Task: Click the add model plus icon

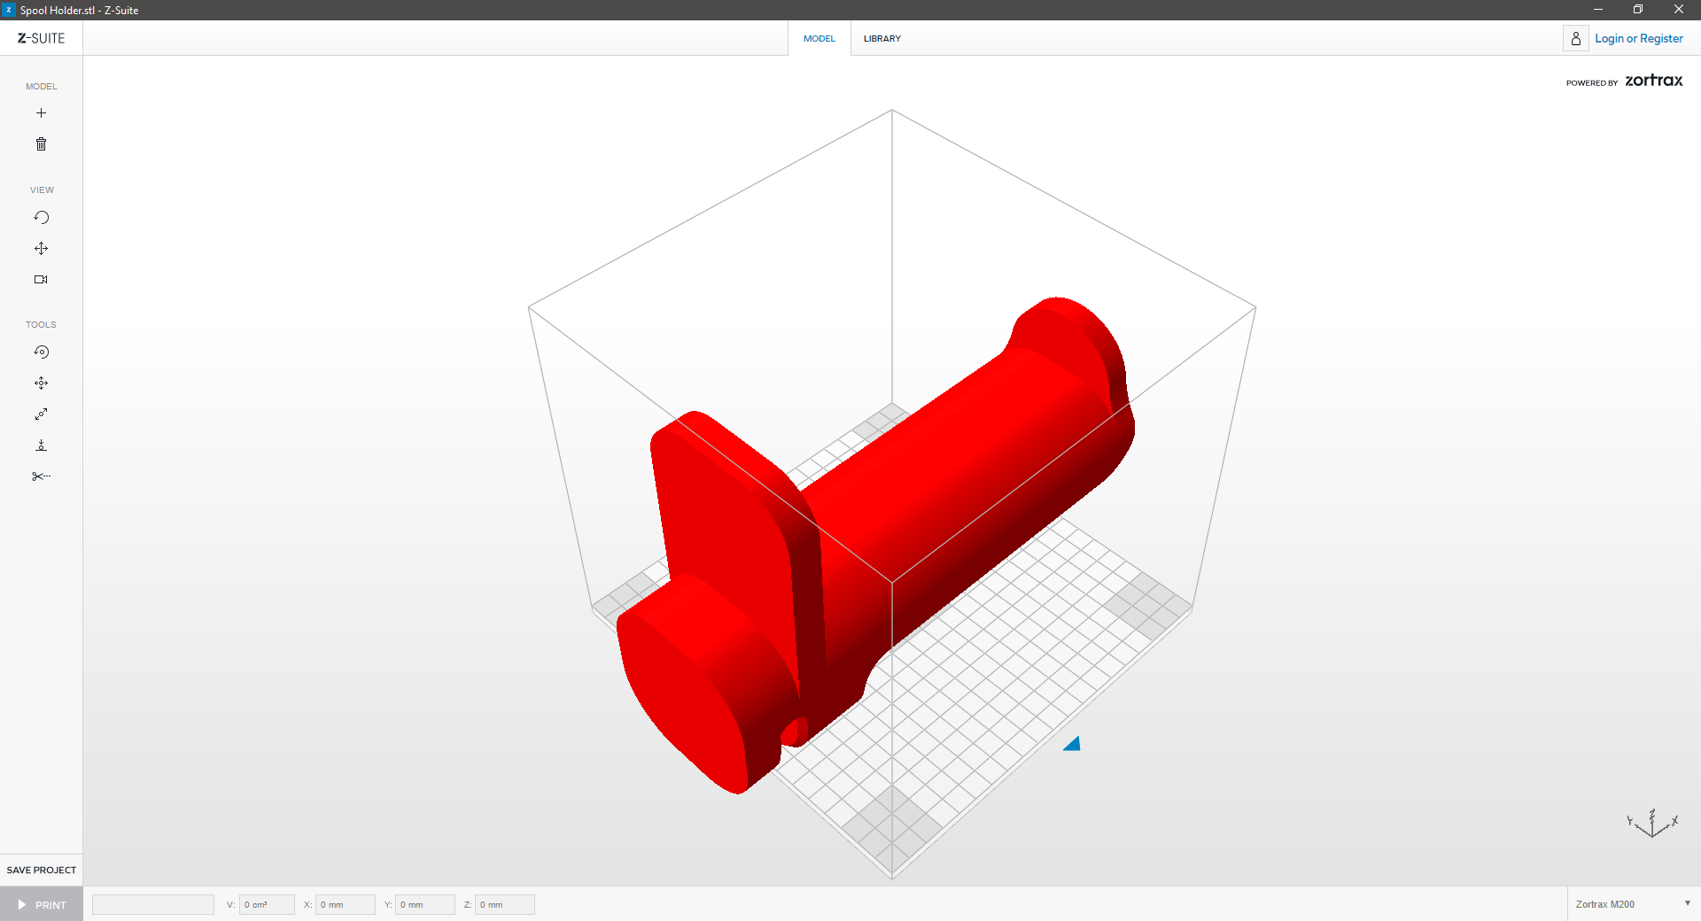Action: tap(41, 113)
